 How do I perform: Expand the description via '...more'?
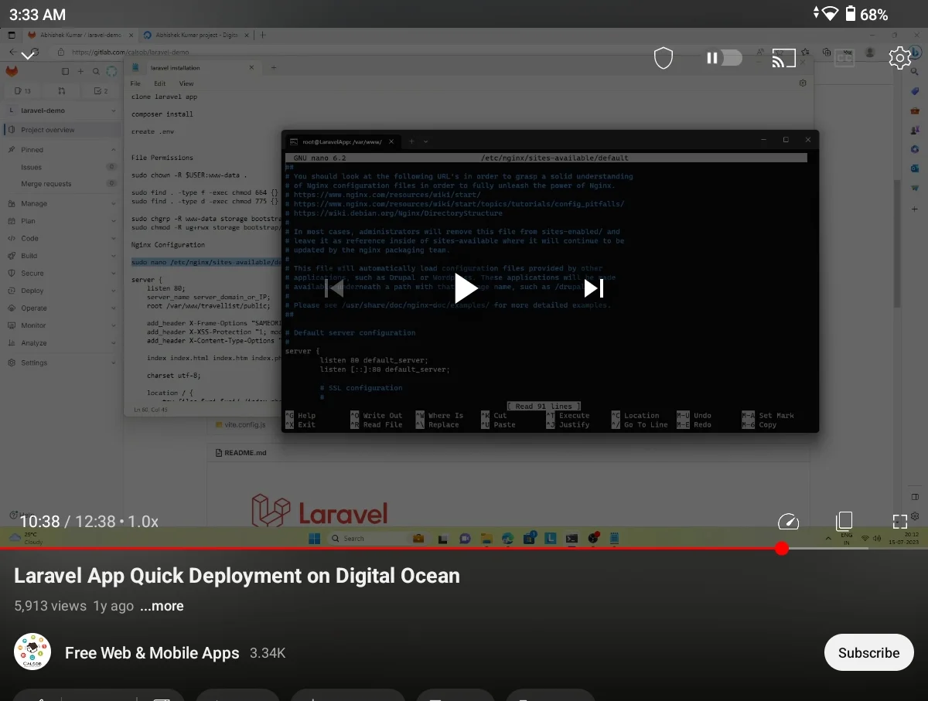162,606
